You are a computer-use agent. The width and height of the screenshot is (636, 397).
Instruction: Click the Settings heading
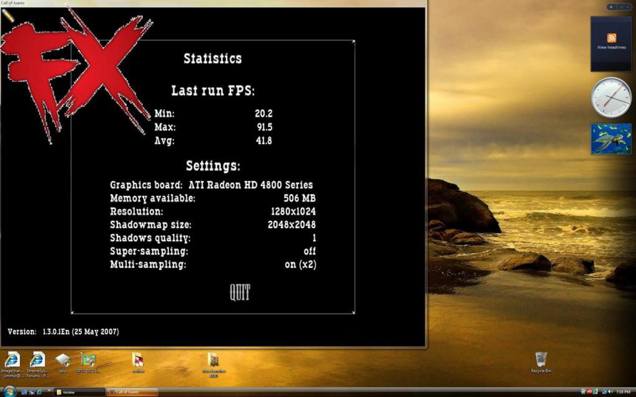point(213,166)
